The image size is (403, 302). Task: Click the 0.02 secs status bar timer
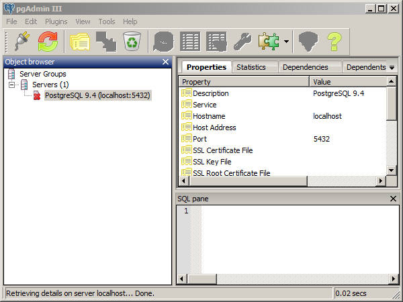tap(351, 293)
